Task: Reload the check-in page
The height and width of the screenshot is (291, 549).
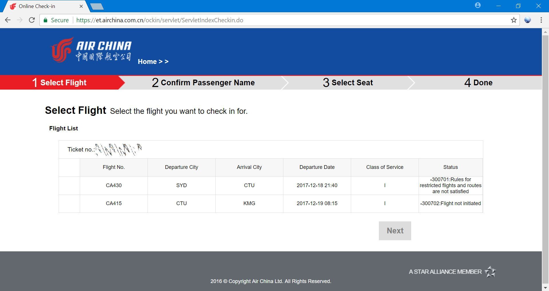Action: pyautogui.click(x=32, y=20)
